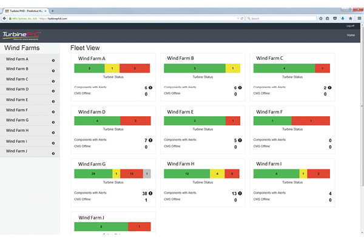Screen dimensions: 364x242
Task: Click alert info icon on Wind Farm D card
Action: (x=150, y=140)
